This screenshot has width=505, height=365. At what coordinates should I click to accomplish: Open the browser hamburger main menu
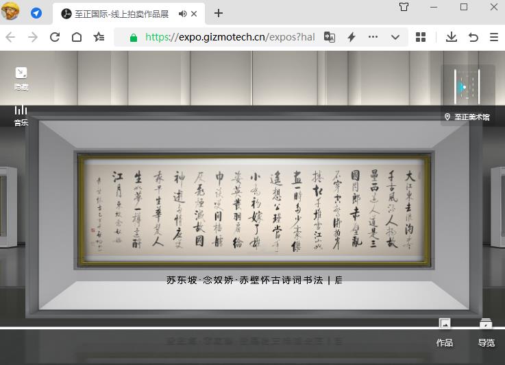coord(493,37)
